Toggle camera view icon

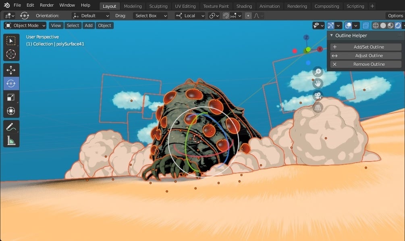(318, 96)
